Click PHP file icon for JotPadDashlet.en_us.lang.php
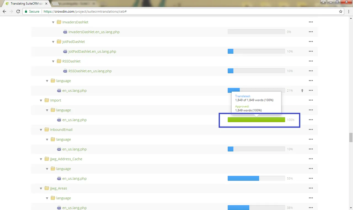353x210 pixels. [x=65, y=51]
